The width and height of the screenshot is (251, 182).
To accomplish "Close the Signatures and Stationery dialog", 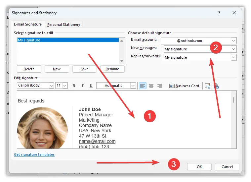I will click(x=234, y=13).
